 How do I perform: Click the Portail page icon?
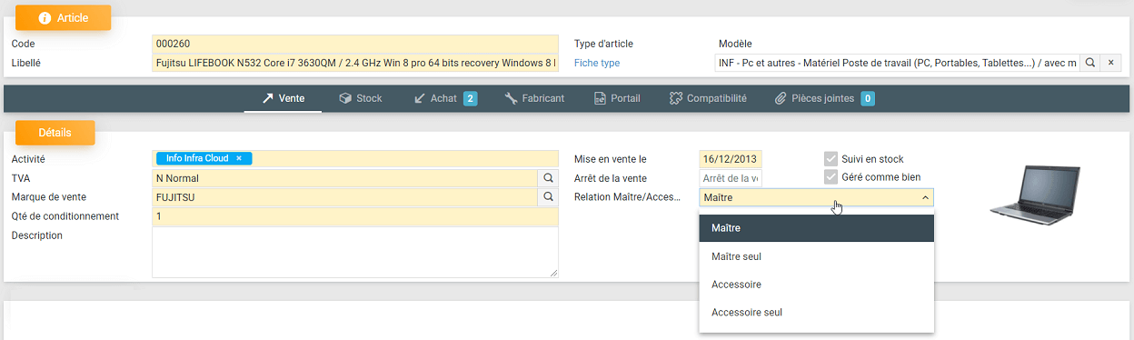(600, 98)
